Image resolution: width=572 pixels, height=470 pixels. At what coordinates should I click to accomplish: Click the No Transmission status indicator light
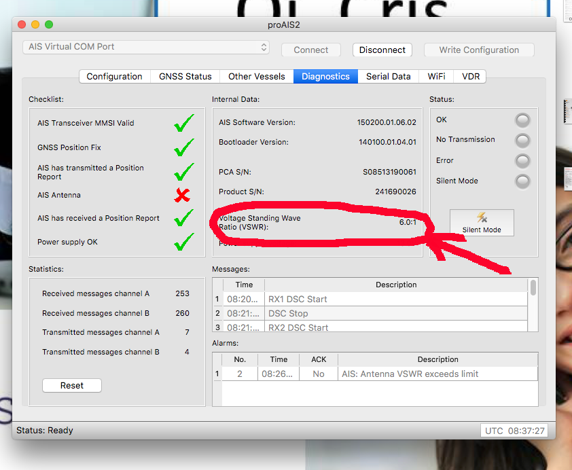522,141
